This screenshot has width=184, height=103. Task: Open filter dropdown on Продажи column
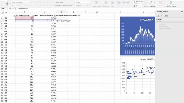coord(33,16)
